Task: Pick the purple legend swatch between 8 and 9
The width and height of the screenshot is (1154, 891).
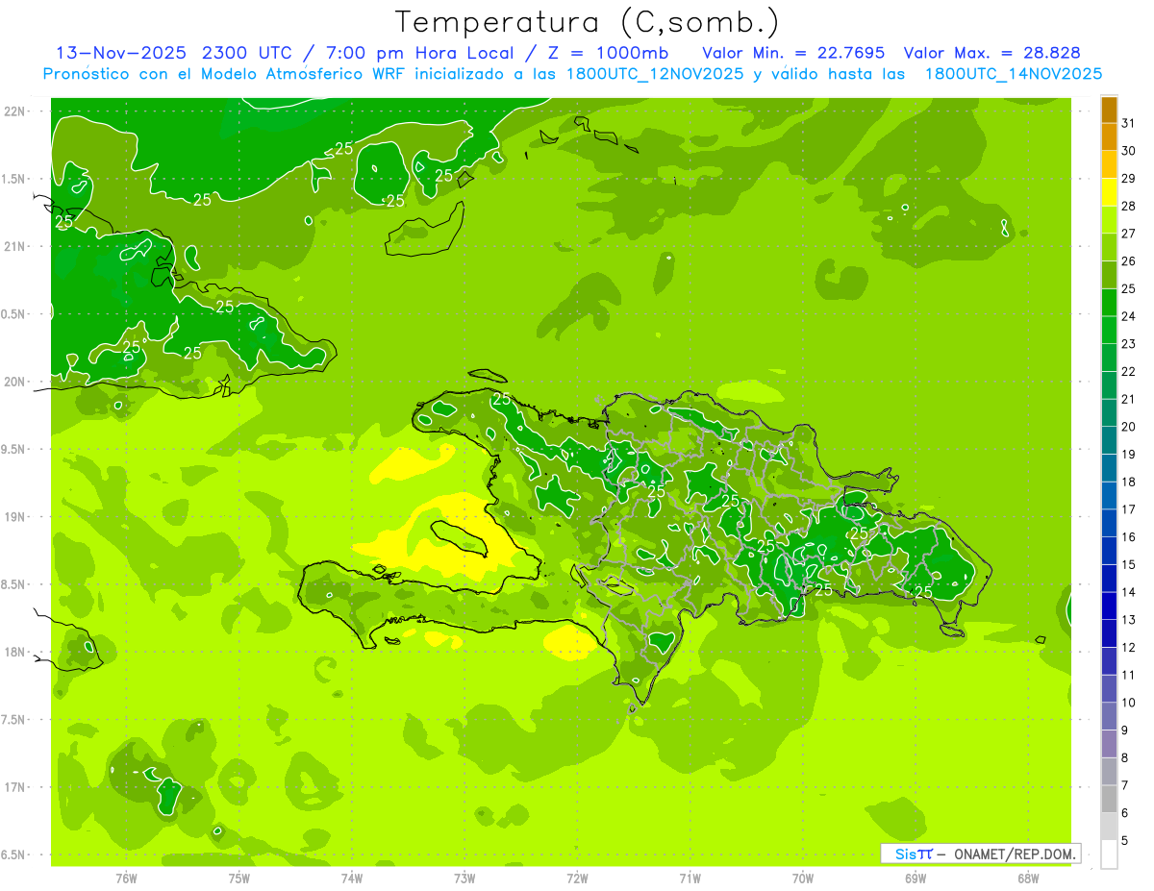Action: 1109,744
